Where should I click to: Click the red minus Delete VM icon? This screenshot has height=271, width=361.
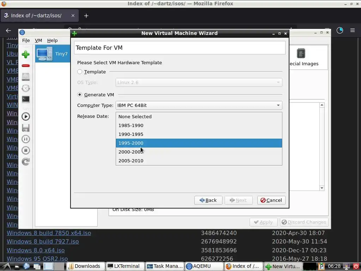pyautogui.click(x=25, y=66)
